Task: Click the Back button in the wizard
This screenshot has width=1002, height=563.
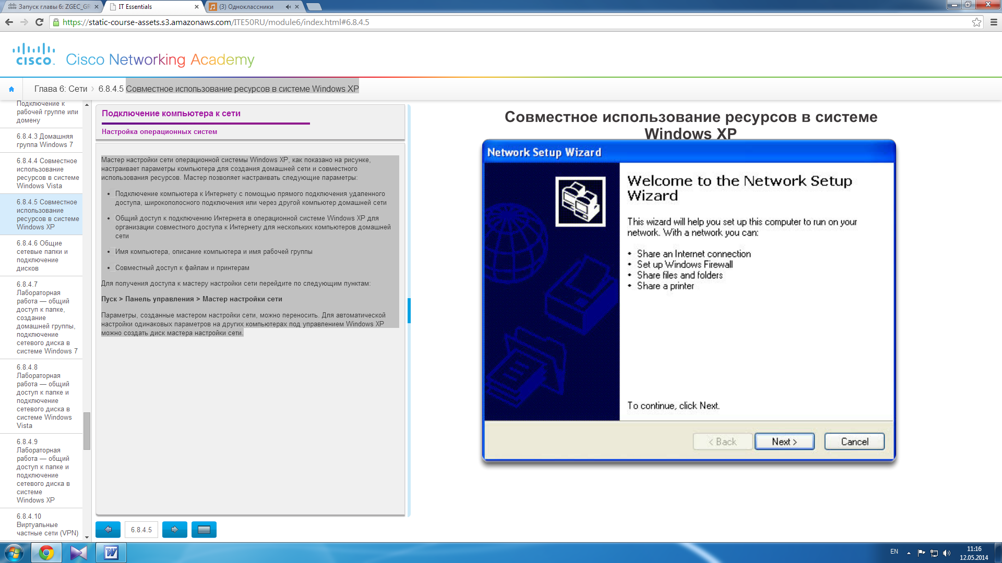Action: pyautogui.click(x=723, y=442)
